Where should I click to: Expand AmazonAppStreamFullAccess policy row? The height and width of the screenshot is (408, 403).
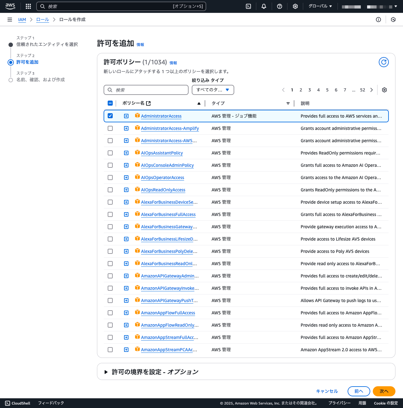[x=126, y=337]
